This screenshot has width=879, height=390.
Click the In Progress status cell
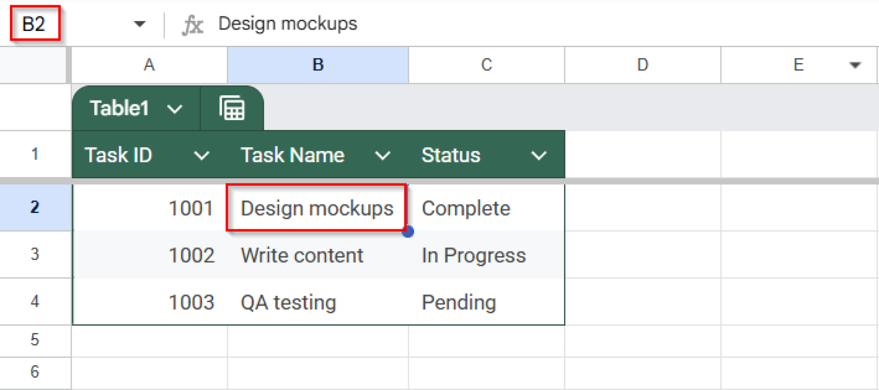[487, 255]
